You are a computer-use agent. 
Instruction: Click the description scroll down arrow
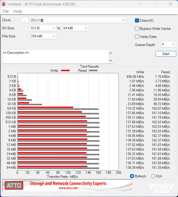point(110,61)
